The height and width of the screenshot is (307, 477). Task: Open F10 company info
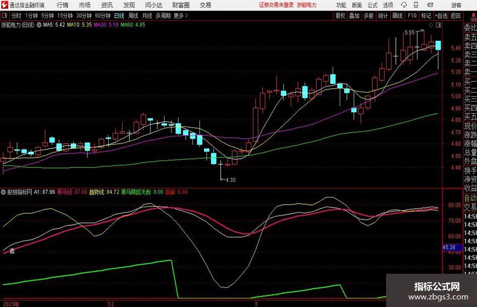(412, 16)
